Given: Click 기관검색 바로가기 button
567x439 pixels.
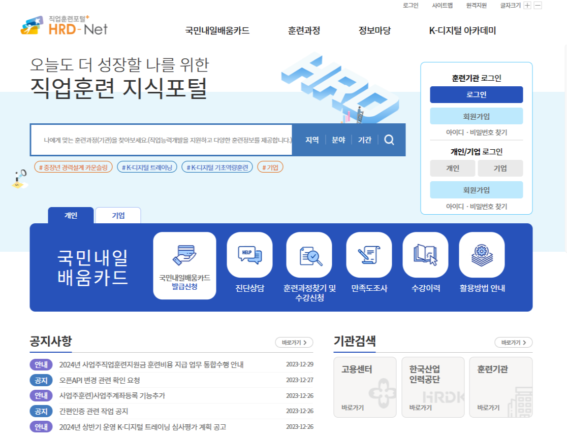Looking at the screenshot, I should pos(514,342).
